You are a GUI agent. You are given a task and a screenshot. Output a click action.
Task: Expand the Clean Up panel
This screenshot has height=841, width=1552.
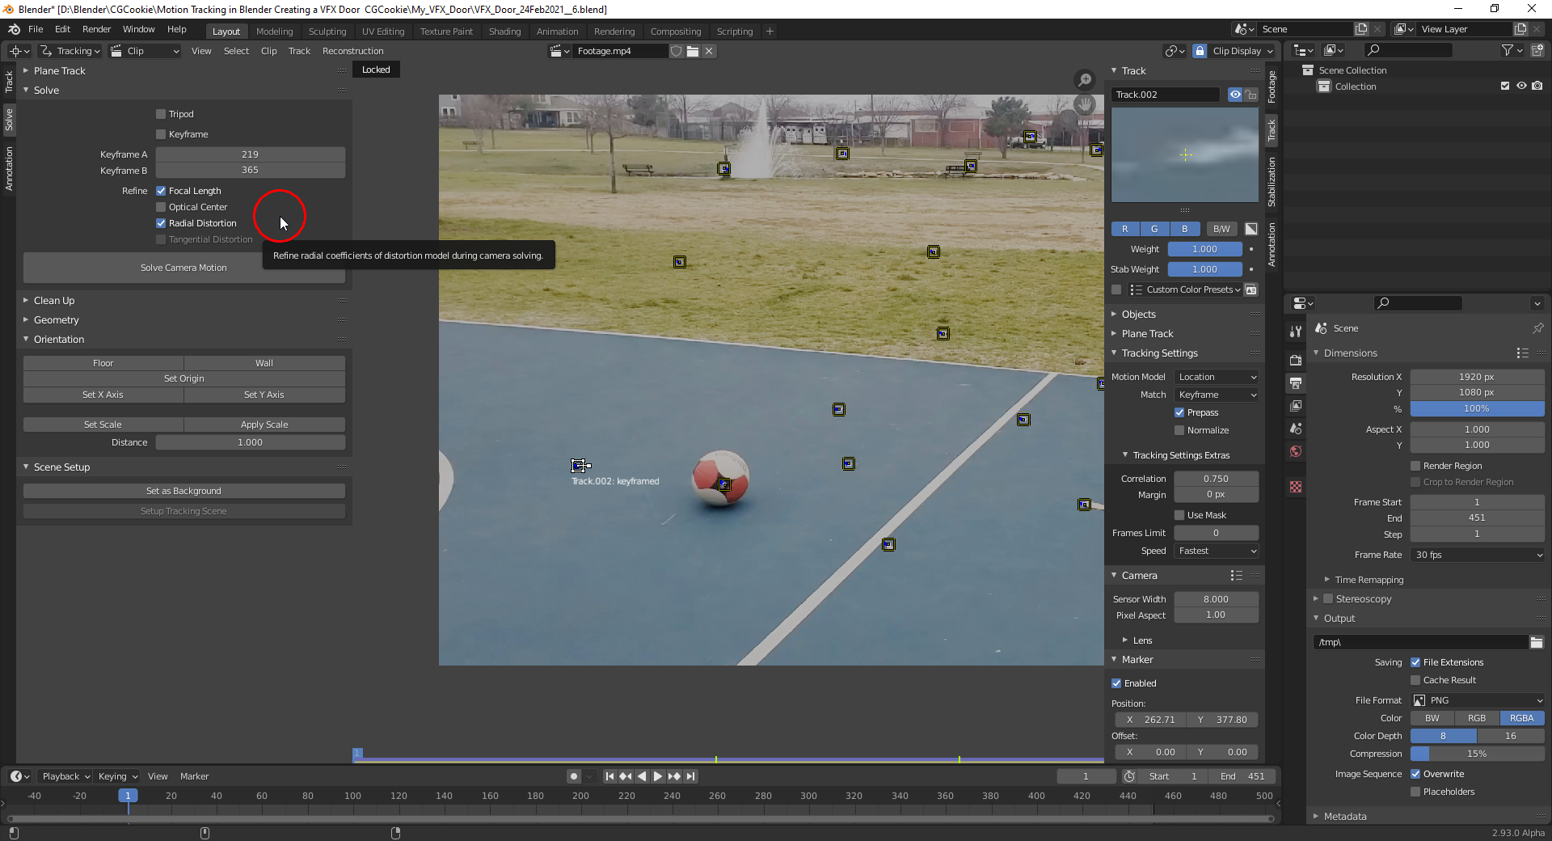[54, 301]
